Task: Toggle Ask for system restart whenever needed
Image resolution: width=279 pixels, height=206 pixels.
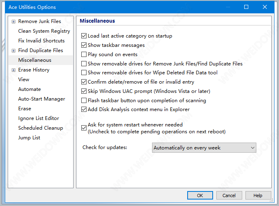Action: point(84,128)
